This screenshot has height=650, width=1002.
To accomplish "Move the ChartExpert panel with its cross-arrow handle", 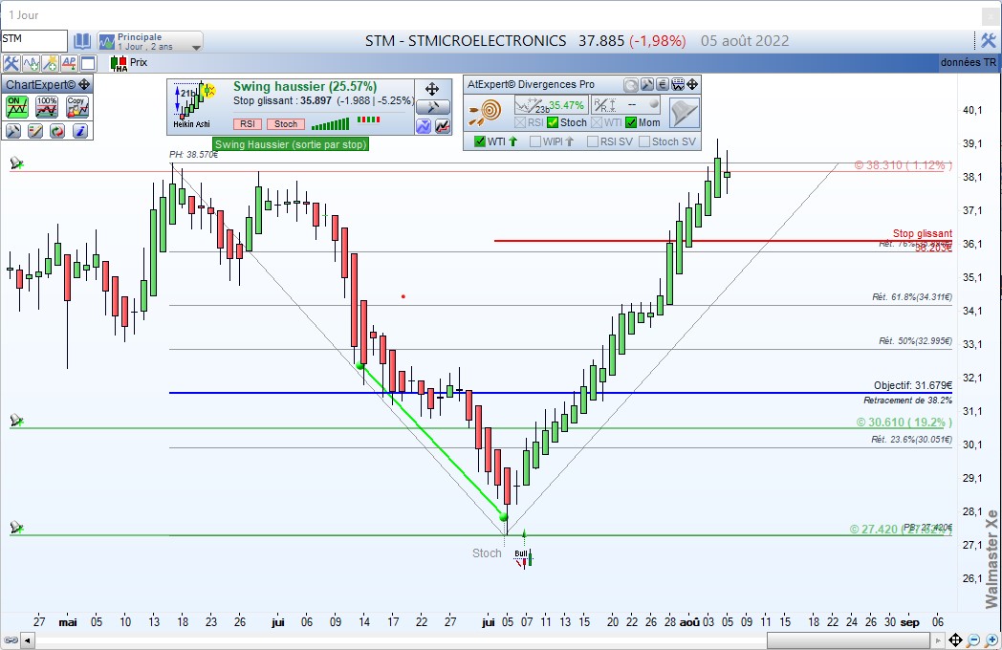I will point(84,84).
